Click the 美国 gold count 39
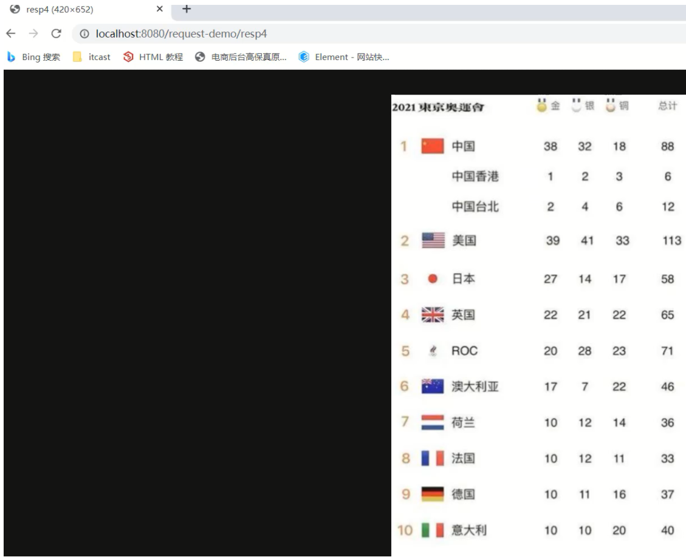 coord(553,241)
